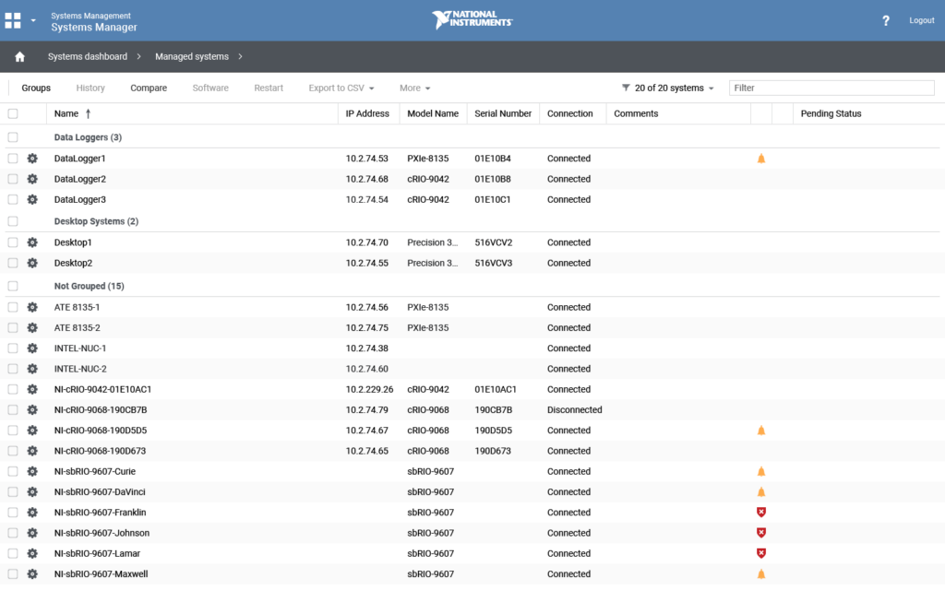Collapse the Desktop Systems (2) group
Viewport: 945px width, 590px height.
click(96, 221)
